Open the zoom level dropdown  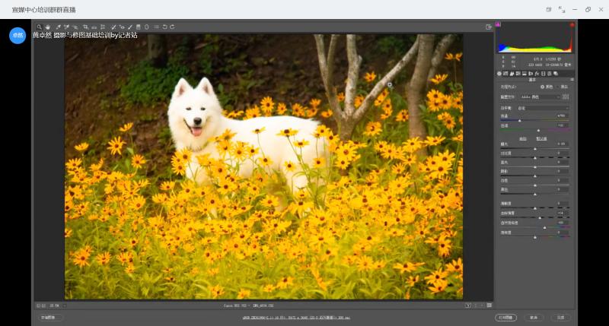(x=56, y=305)
